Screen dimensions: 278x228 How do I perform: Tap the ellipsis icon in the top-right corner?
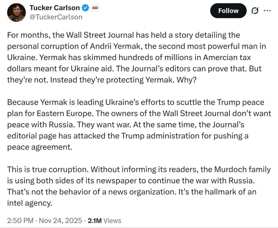coord(268,10)
